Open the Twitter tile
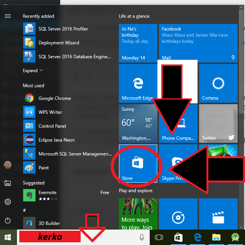Screen dimensions: 245x245 click(218, 123)
